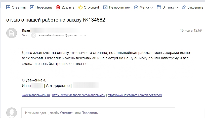Click the pin Закрепить icon
The image size is (205, 118).
click(x=184, y=7)
